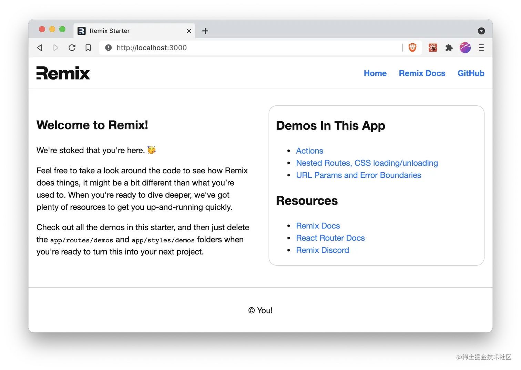The height and width of the screenshot is (370, 521).
Task: Open the Extensions puzzle-piece menu
Action: (449, 48)
